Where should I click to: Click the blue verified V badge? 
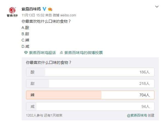(x=44, y=9)
